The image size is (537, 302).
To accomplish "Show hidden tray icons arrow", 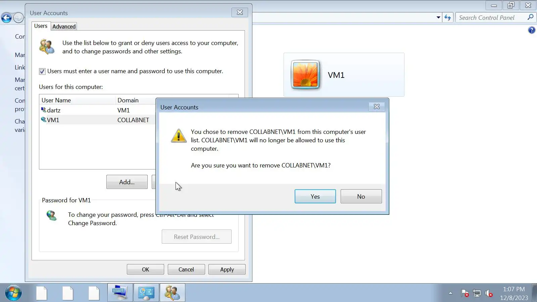I will pyautogui.click(x=450, y=293).
